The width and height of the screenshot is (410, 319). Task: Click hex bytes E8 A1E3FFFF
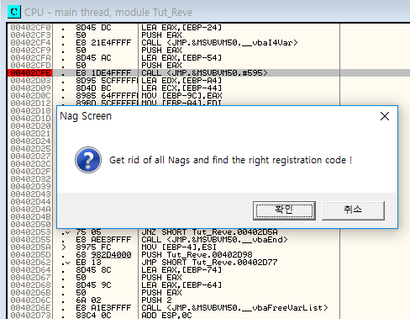coord(103,308)
